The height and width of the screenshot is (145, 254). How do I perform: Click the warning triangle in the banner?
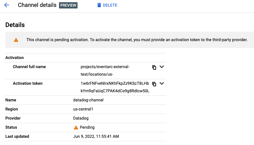pos(16,40)
